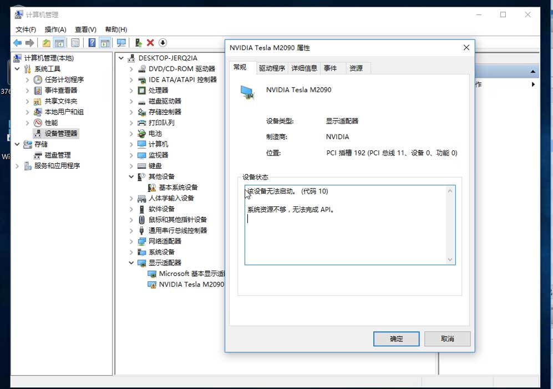Select 设备管理器 in the left tree
Image resolution: width=553 pixels, height=389 pixels.
point(60,134)
